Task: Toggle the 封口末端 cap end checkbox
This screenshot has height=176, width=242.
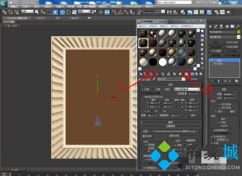Action: click(219, 107)
